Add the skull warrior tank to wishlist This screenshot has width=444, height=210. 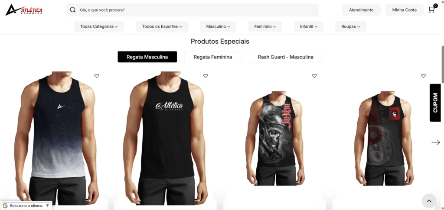314,76
